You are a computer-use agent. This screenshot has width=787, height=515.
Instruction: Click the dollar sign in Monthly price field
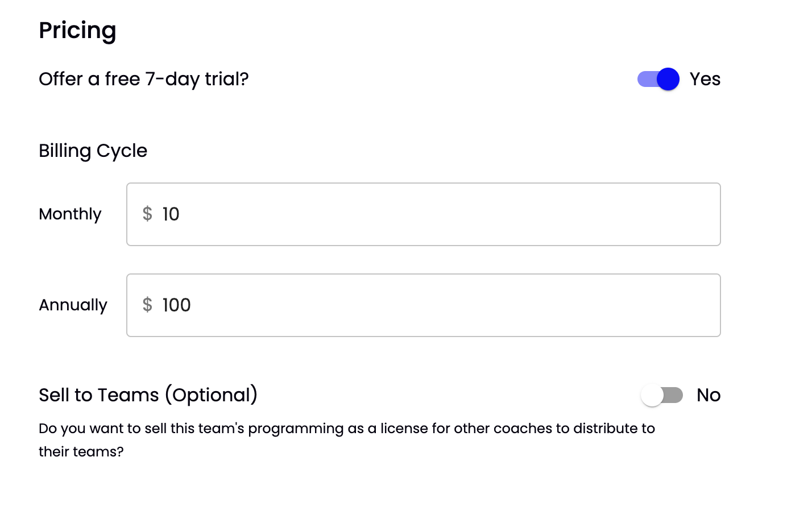148,214
